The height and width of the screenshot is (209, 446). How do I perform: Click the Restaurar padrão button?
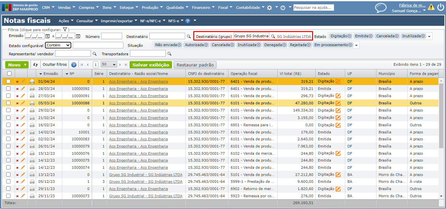pos(195,65)
